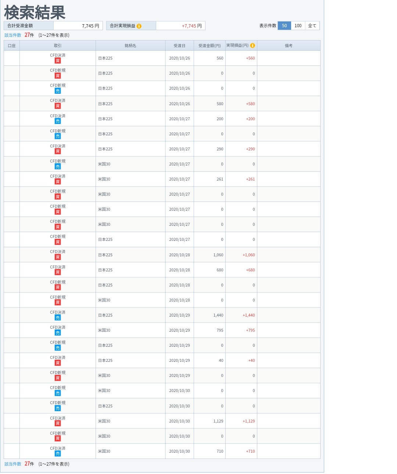Click 買 badge of CFD新規 米国30 2020/10/29 row
The width and height of the screenshot is (397, 474).
click(58, 378)
